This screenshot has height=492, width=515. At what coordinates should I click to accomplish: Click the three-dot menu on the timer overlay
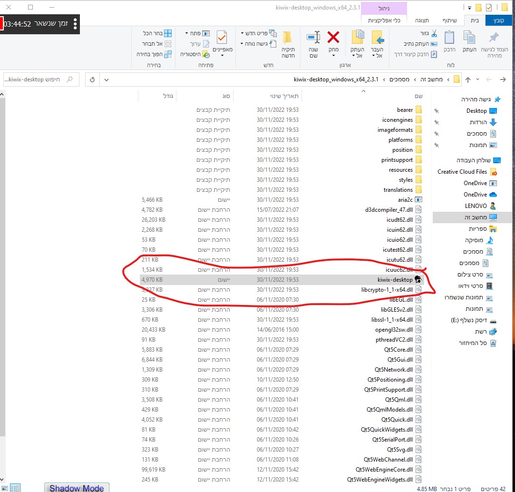pyautogui.click(x=75, y=24)
